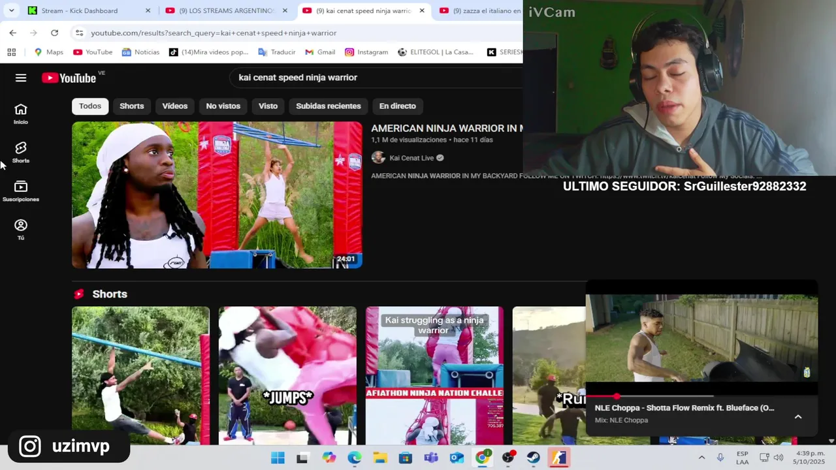The height and width of the screenshot is (470, 836).
Task: Click the miniplayer video of NLE Choppa
Action: click(x=701, y=338)
